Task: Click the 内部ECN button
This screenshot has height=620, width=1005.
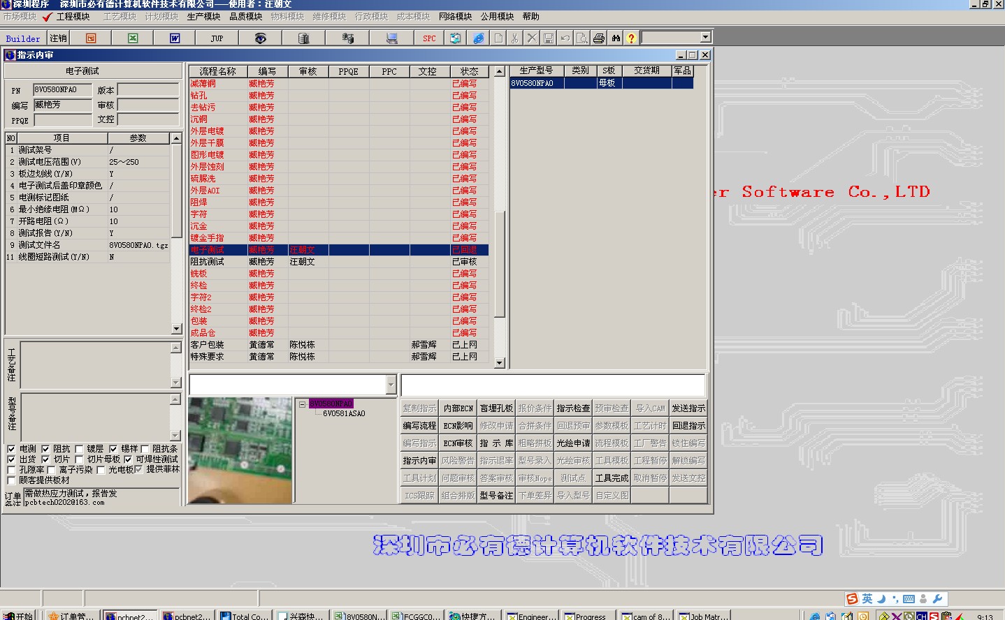Action: click(x=458, y=408)
